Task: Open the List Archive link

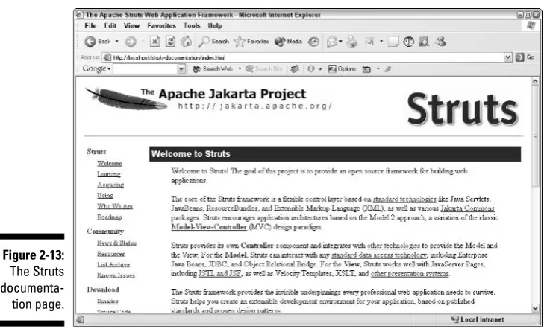Action: 113,265
